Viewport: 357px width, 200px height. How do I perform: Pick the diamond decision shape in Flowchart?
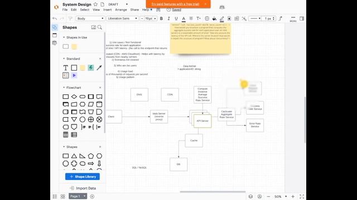pos(74,97)
